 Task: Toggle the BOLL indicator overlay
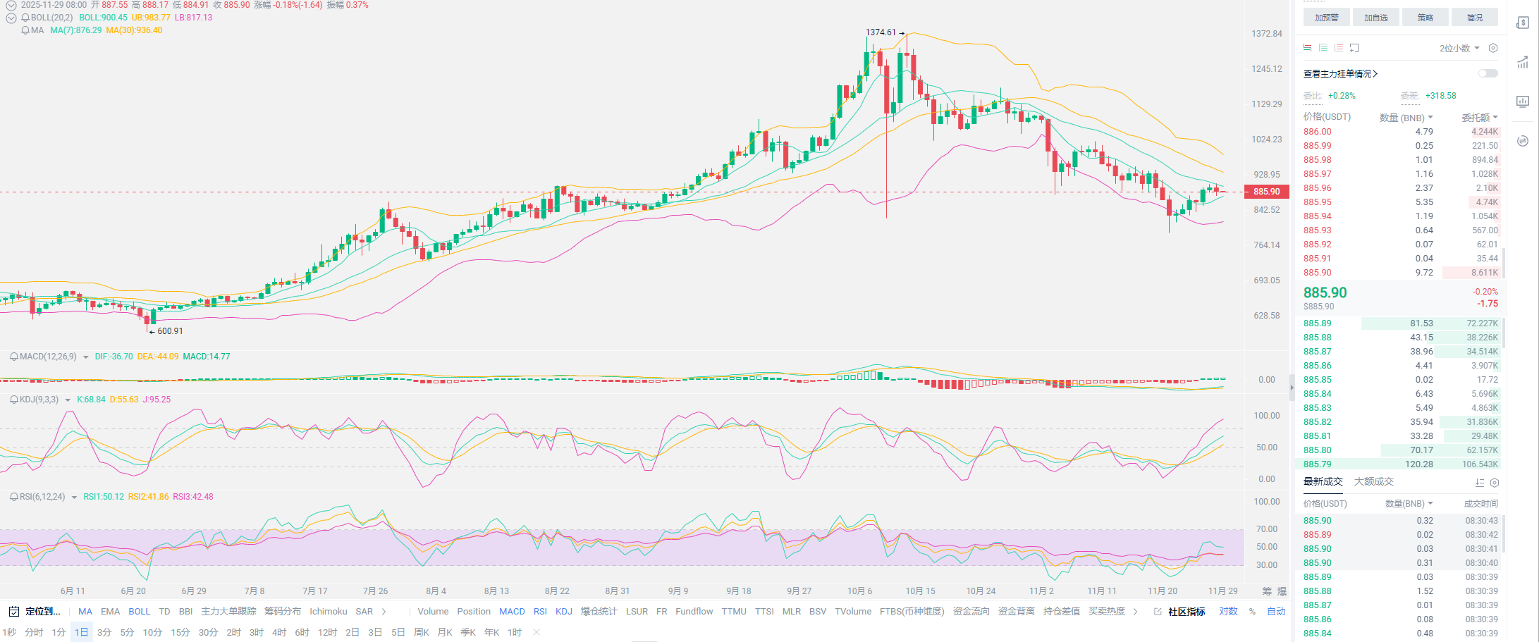click(139, 612)
